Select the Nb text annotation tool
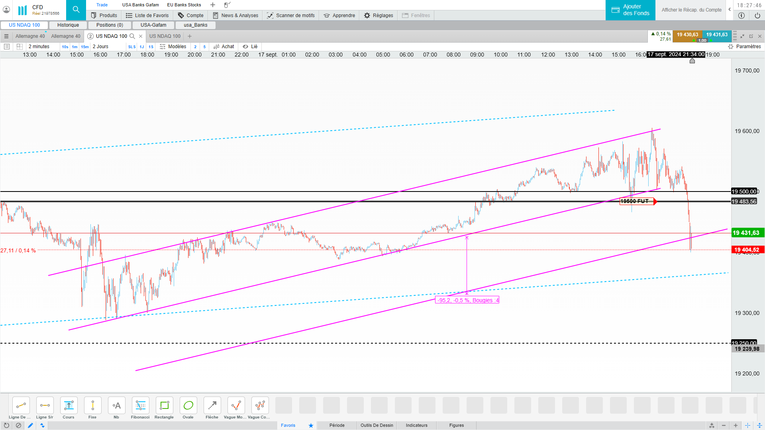The image size is (765, 430). pyautogui.click(x=116, y=406)
